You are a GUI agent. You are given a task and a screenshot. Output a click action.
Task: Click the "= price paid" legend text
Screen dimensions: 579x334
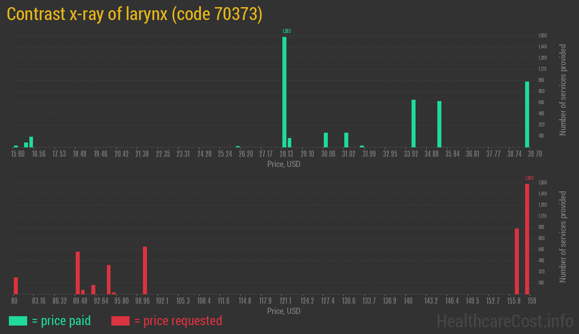(61, 321)
